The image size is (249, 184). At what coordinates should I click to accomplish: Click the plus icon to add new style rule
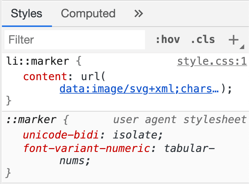(x=233, y=40)
